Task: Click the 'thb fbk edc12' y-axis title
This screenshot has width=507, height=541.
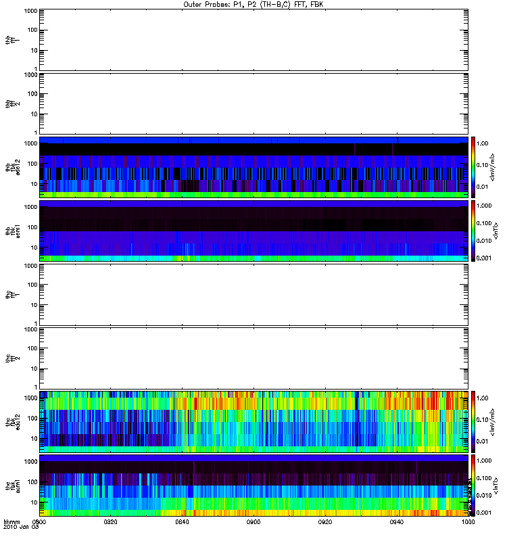Action: pyautogui.click(x=13, y=167)
